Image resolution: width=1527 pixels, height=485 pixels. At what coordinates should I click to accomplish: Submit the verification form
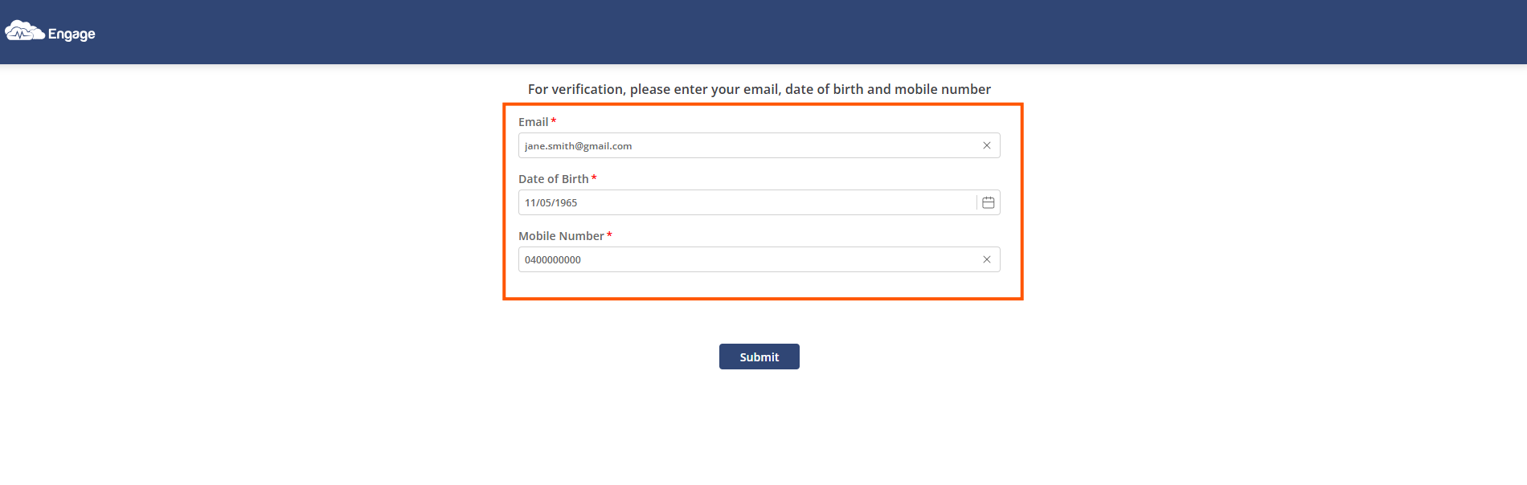tap(759, 357)
